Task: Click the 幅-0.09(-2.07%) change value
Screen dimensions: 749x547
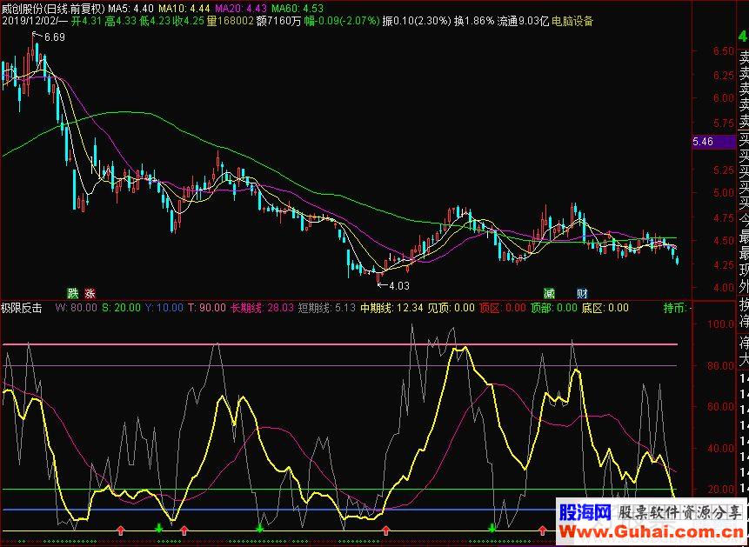Action: [343, 21]
